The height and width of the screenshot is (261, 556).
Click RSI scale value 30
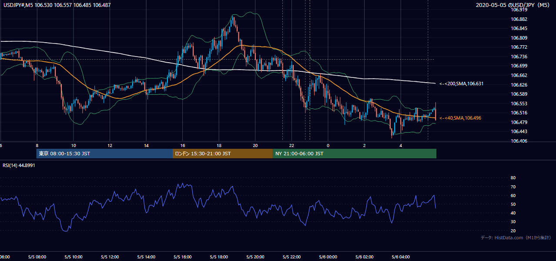click(x=513, y=221)
